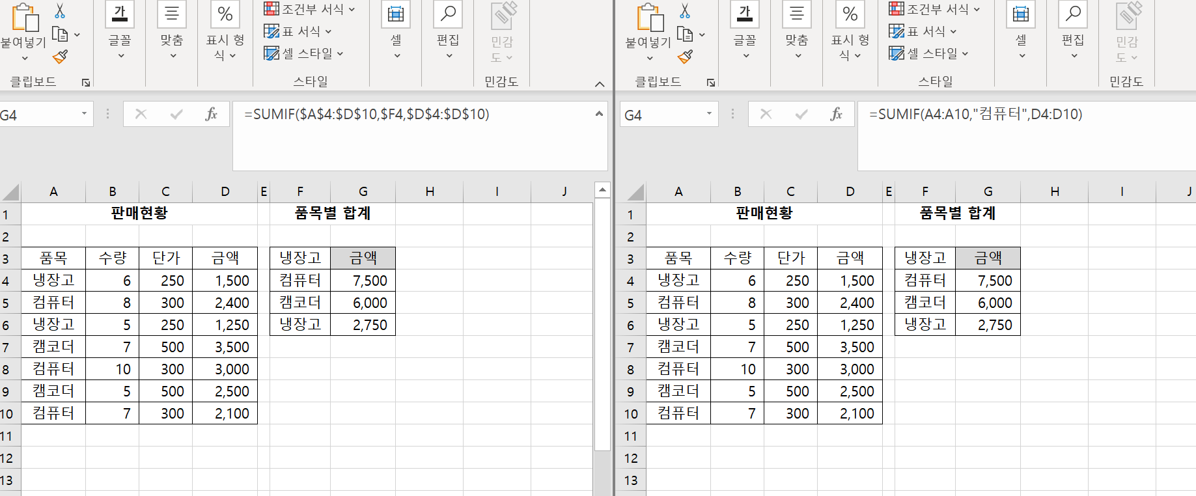Open 글꼴 (Font) group in left window
1196x496 pixels.
(120, 29)
